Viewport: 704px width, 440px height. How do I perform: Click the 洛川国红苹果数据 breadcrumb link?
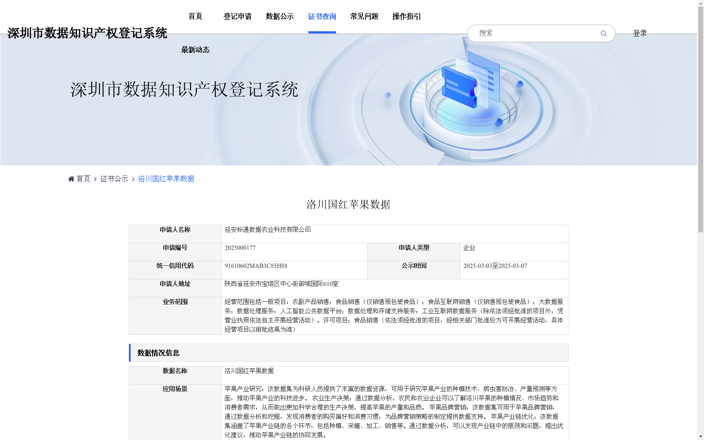pos(165,179)
